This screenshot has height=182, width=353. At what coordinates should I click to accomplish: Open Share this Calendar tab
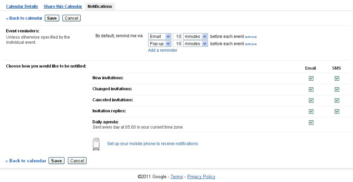[63, 7]
